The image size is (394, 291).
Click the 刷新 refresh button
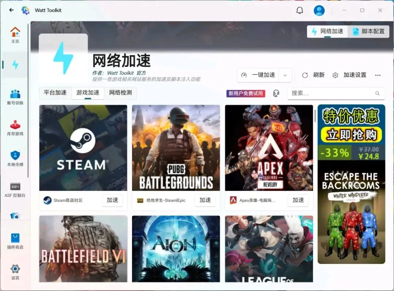[x=313, y=75]
